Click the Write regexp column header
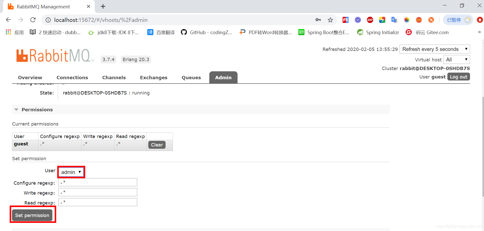The width and height of the screenshot is (484, 231). 98,136
